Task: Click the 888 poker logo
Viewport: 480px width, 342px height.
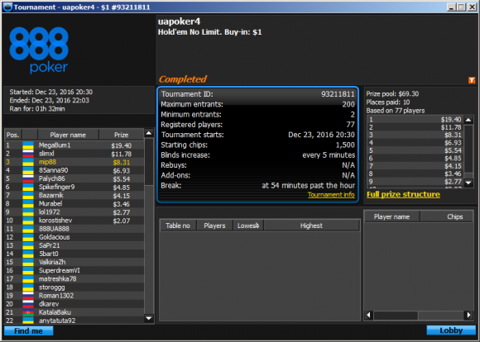Action: pos(39,50)
